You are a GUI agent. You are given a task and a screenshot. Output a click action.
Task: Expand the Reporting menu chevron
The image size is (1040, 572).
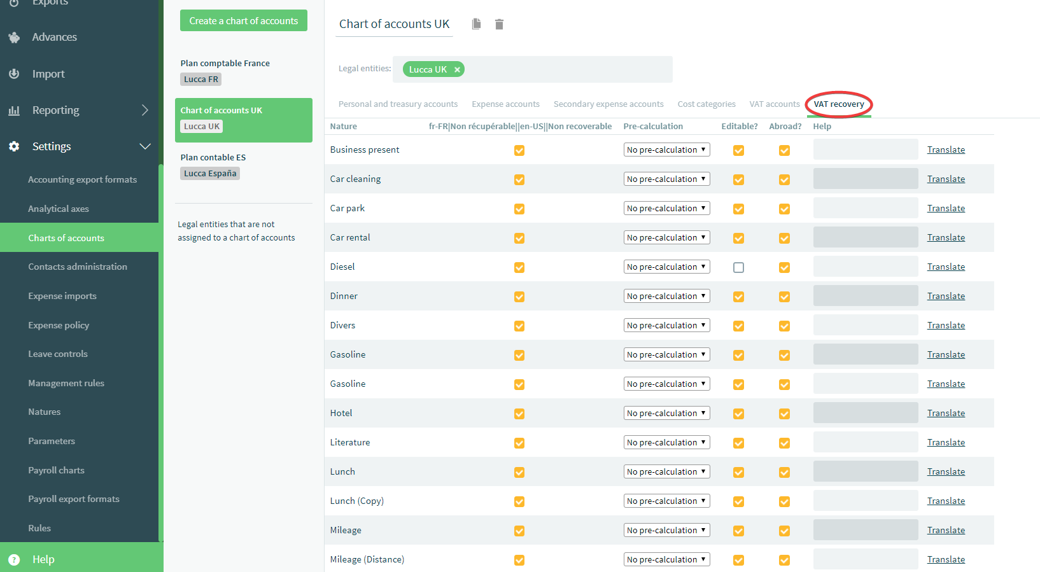[145, 110]
